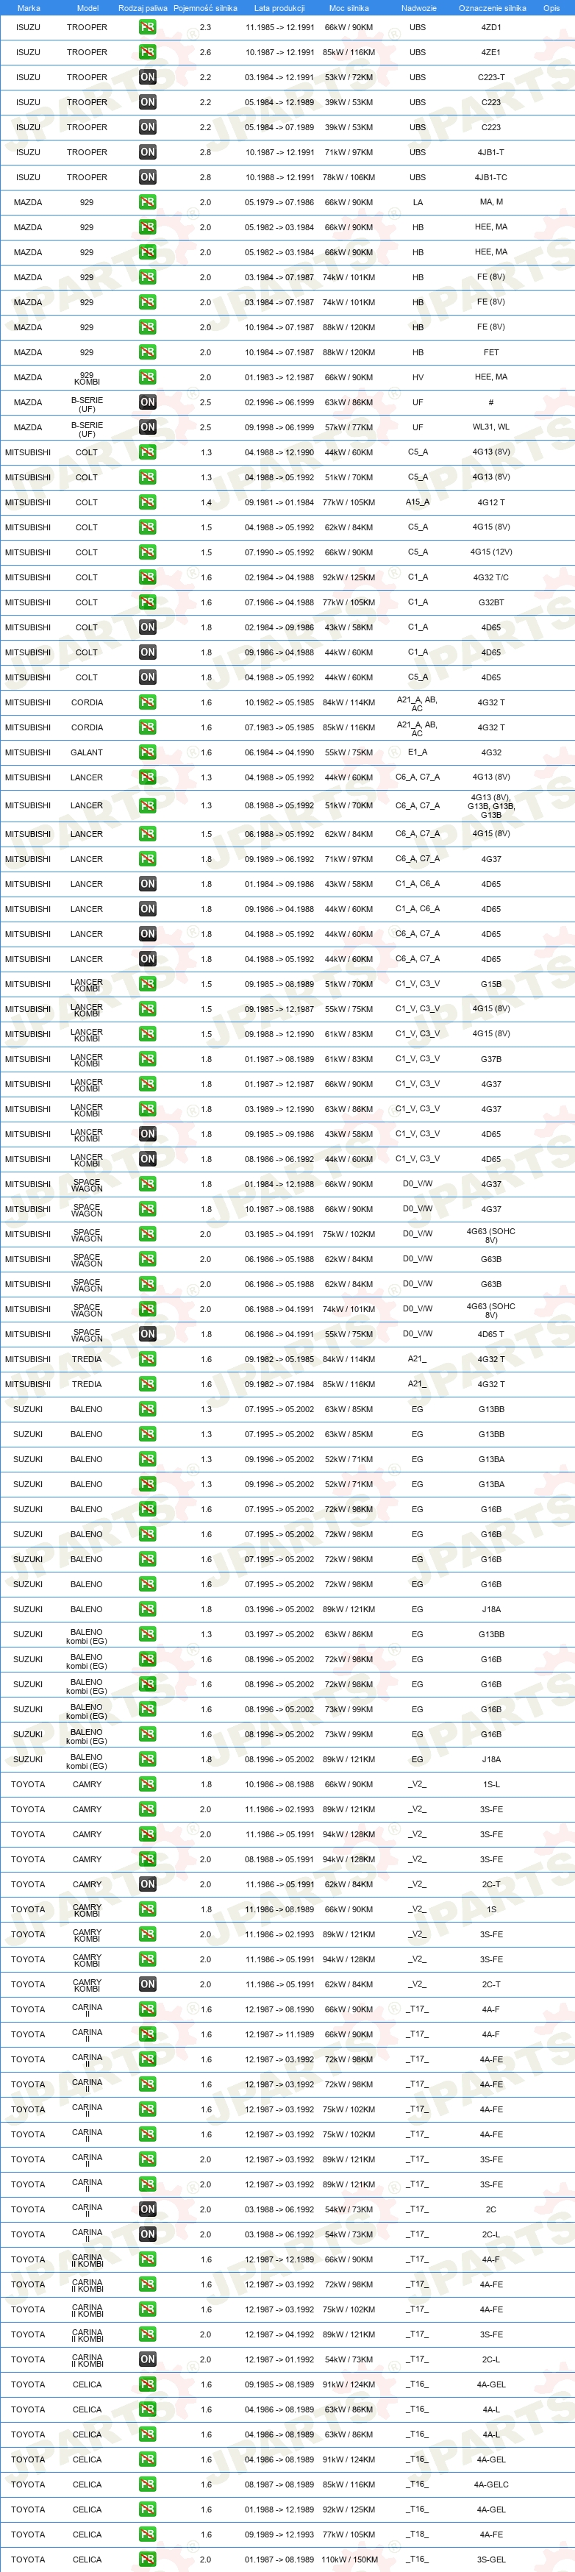The height and width of the screenshot is (2572, 575).
Task: Click the A15_A body code cell
Action: tap(417, 502)
